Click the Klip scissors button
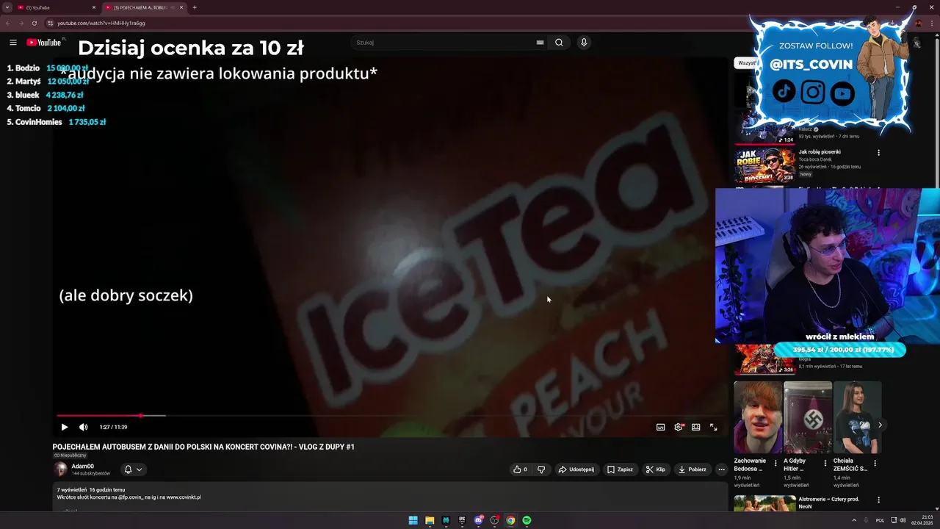940x529 pixels. [x=656, y=469]
